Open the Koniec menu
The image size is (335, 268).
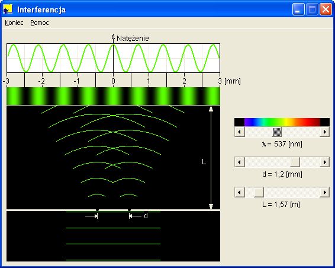[14, 23]
